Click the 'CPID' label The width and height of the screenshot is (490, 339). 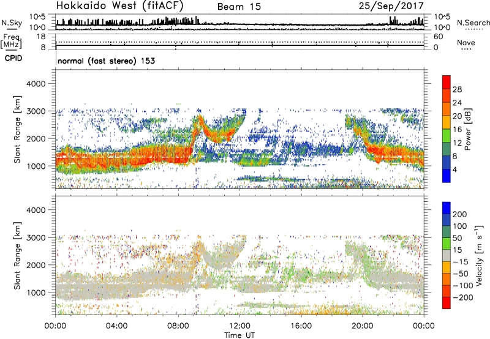click(x=13, y=58)
